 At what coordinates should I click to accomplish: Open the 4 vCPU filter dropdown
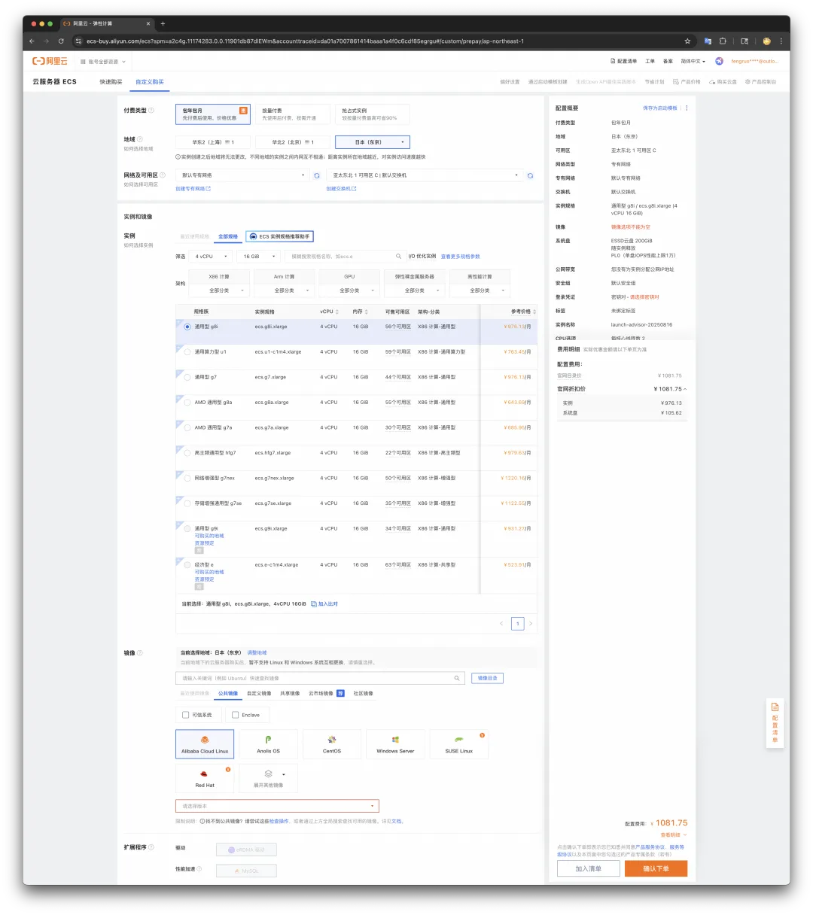pyautogui.click(x=211, y=257)
